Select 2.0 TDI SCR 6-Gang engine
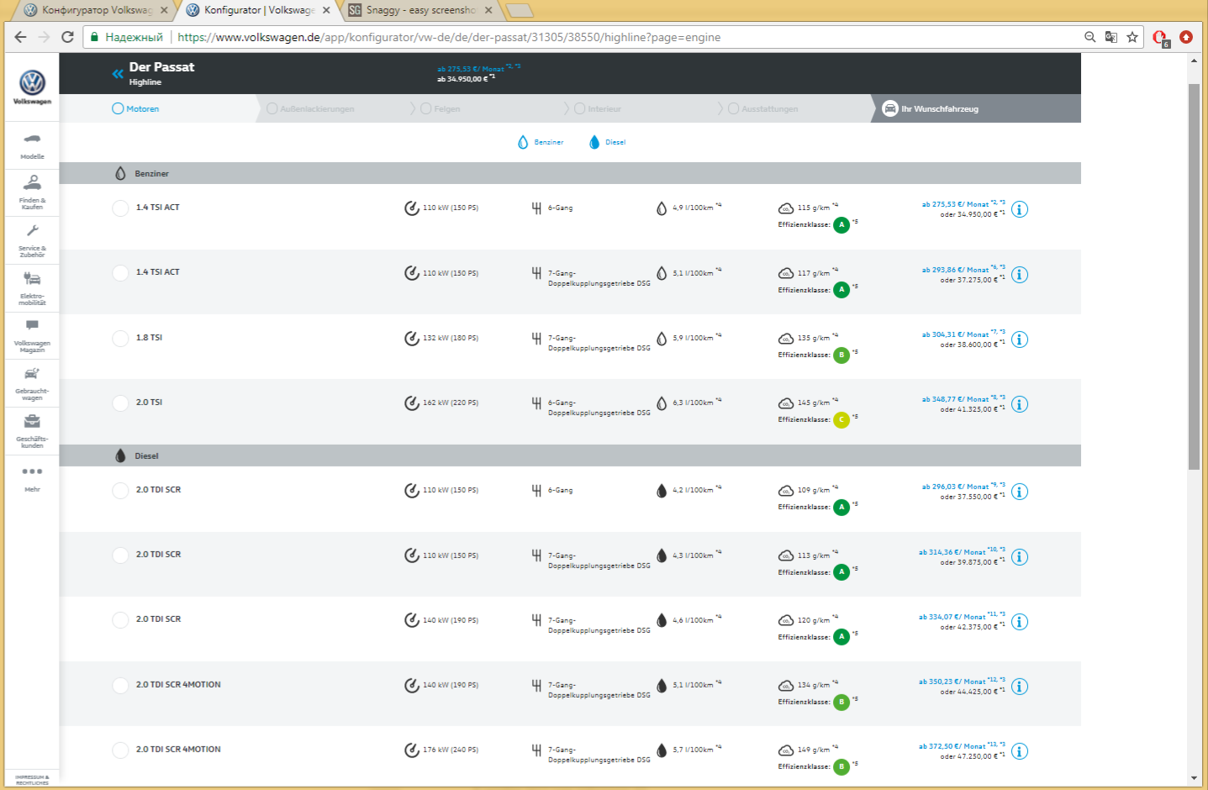 [x=120, y=491]
